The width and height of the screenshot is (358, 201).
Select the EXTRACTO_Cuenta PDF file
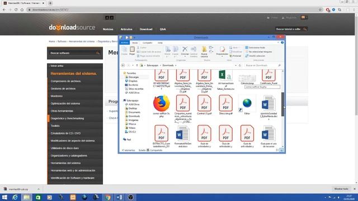click(x=162, y=136)
